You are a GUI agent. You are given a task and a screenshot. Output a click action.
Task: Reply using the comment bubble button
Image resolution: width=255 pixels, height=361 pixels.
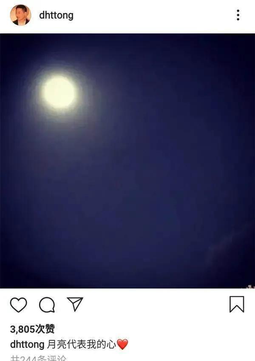[x=47, y=305]
